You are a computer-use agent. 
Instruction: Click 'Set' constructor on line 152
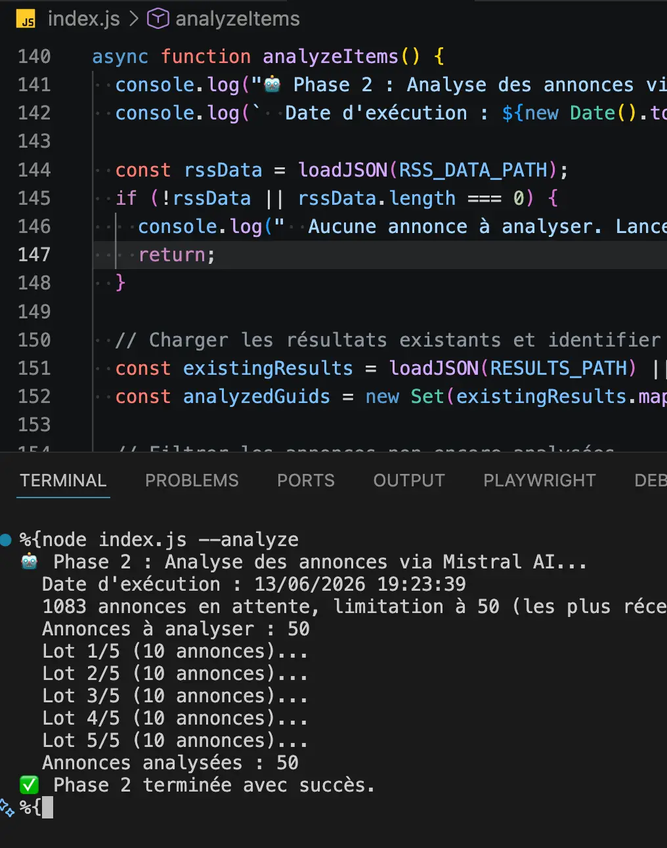coord(428,396)
